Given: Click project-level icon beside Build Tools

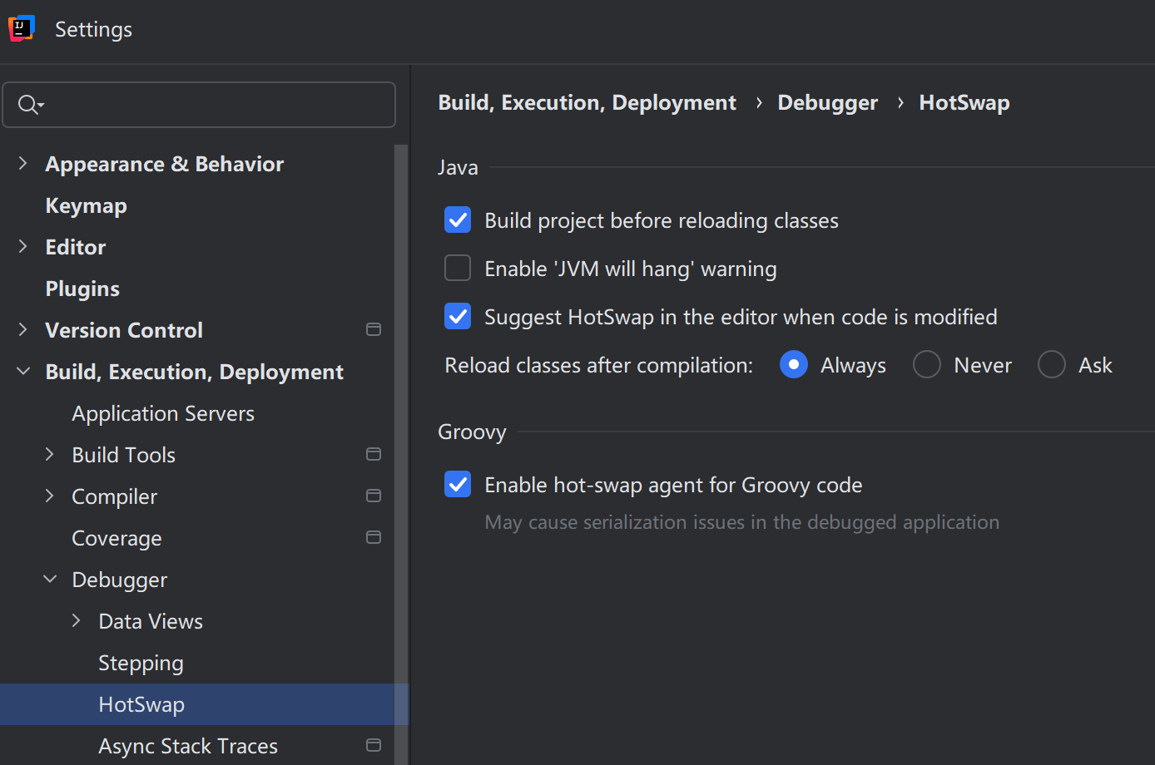Looking at the screenshot, I should pos(374,454).
